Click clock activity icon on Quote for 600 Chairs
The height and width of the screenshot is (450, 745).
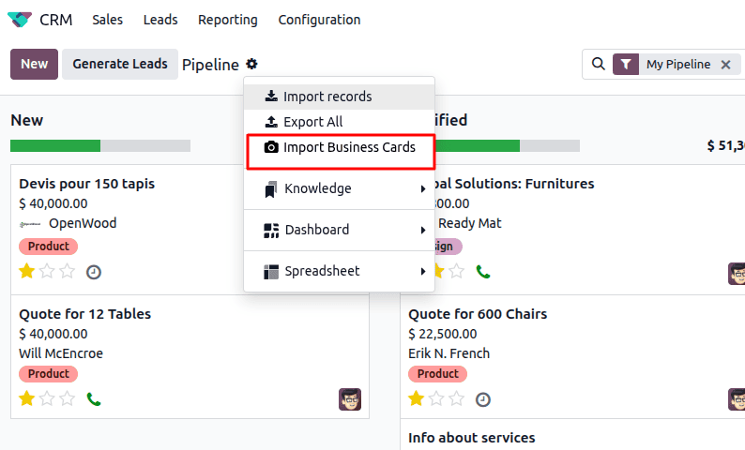(482, 399)
